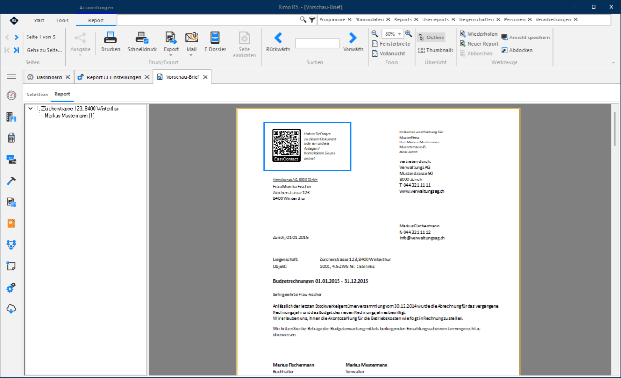This screenshot has width=621, height=378.
Task: Click the Vollansicht button
Action: click(388, 54)
